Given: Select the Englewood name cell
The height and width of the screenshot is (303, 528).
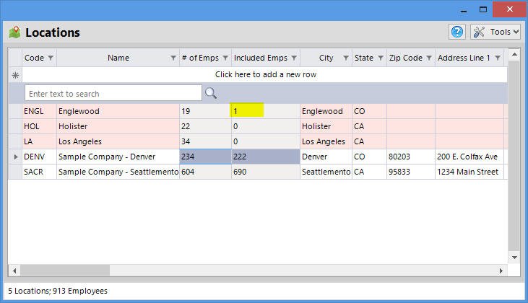Looking at the screenshot, I should tap(118, 111).
